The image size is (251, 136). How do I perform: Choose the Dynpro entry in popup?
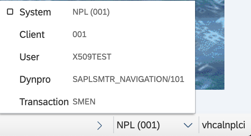(98, 79)
